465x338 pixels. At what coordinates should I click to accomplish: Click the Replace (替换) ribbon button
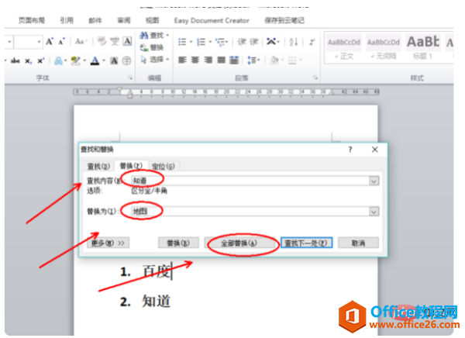tap(152, 47)
